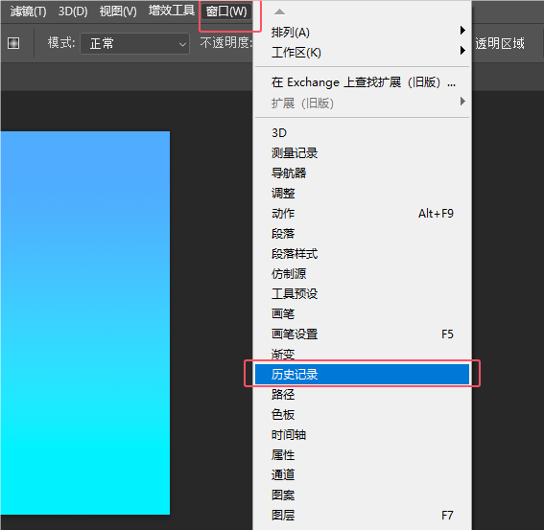Select 属性 menu entry
This screenshot has width=544, height=530.
coord(363,454)
